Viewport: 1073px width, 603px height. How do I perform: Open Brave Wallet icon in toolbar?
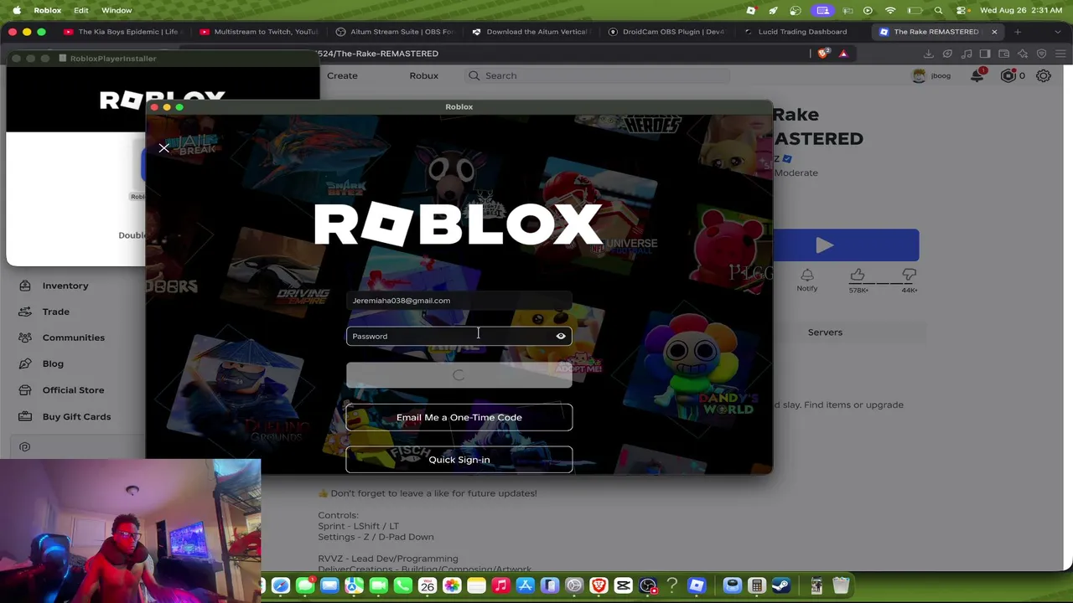pyautogui.click(x=1003, y=54)
